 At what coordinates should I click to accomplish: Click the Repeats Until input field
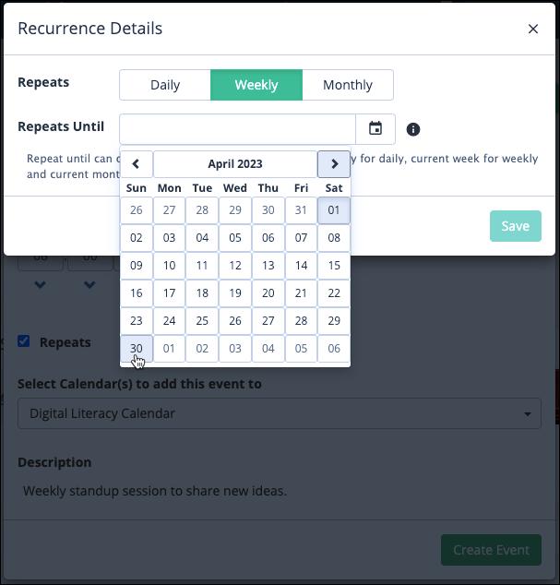(237, 129)
